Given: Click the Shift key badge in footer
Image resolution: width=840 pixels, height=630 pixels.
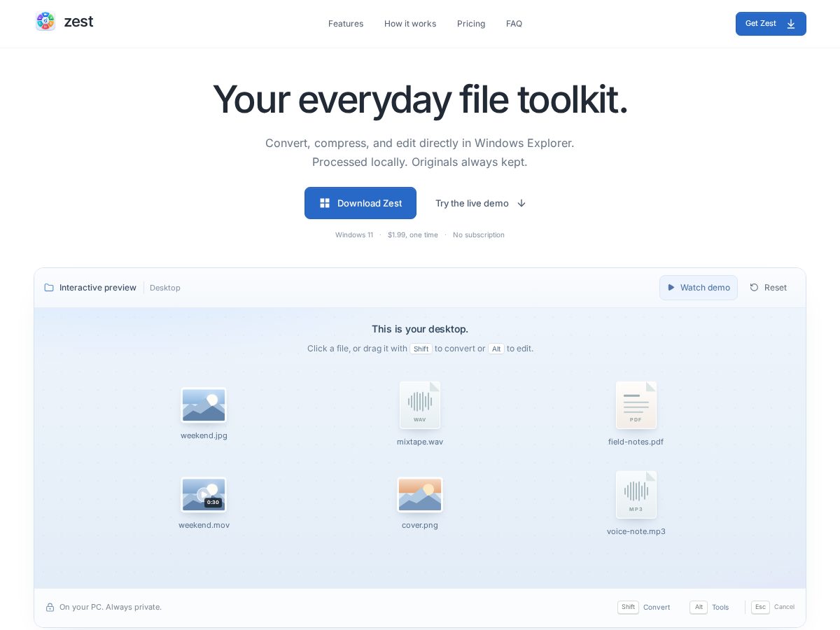Looking at the screenshot, I should pyautogui.click(x=628, y=607).
